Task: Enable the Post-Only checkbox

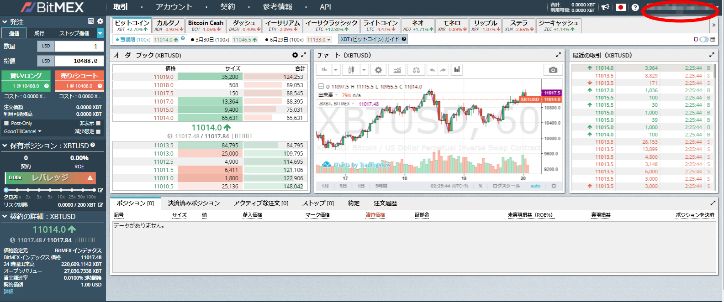Action: click(x=6, y=123)
